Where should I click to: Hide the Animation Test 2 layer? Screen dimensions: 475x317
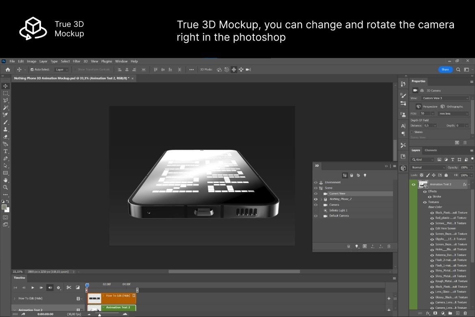414,184
